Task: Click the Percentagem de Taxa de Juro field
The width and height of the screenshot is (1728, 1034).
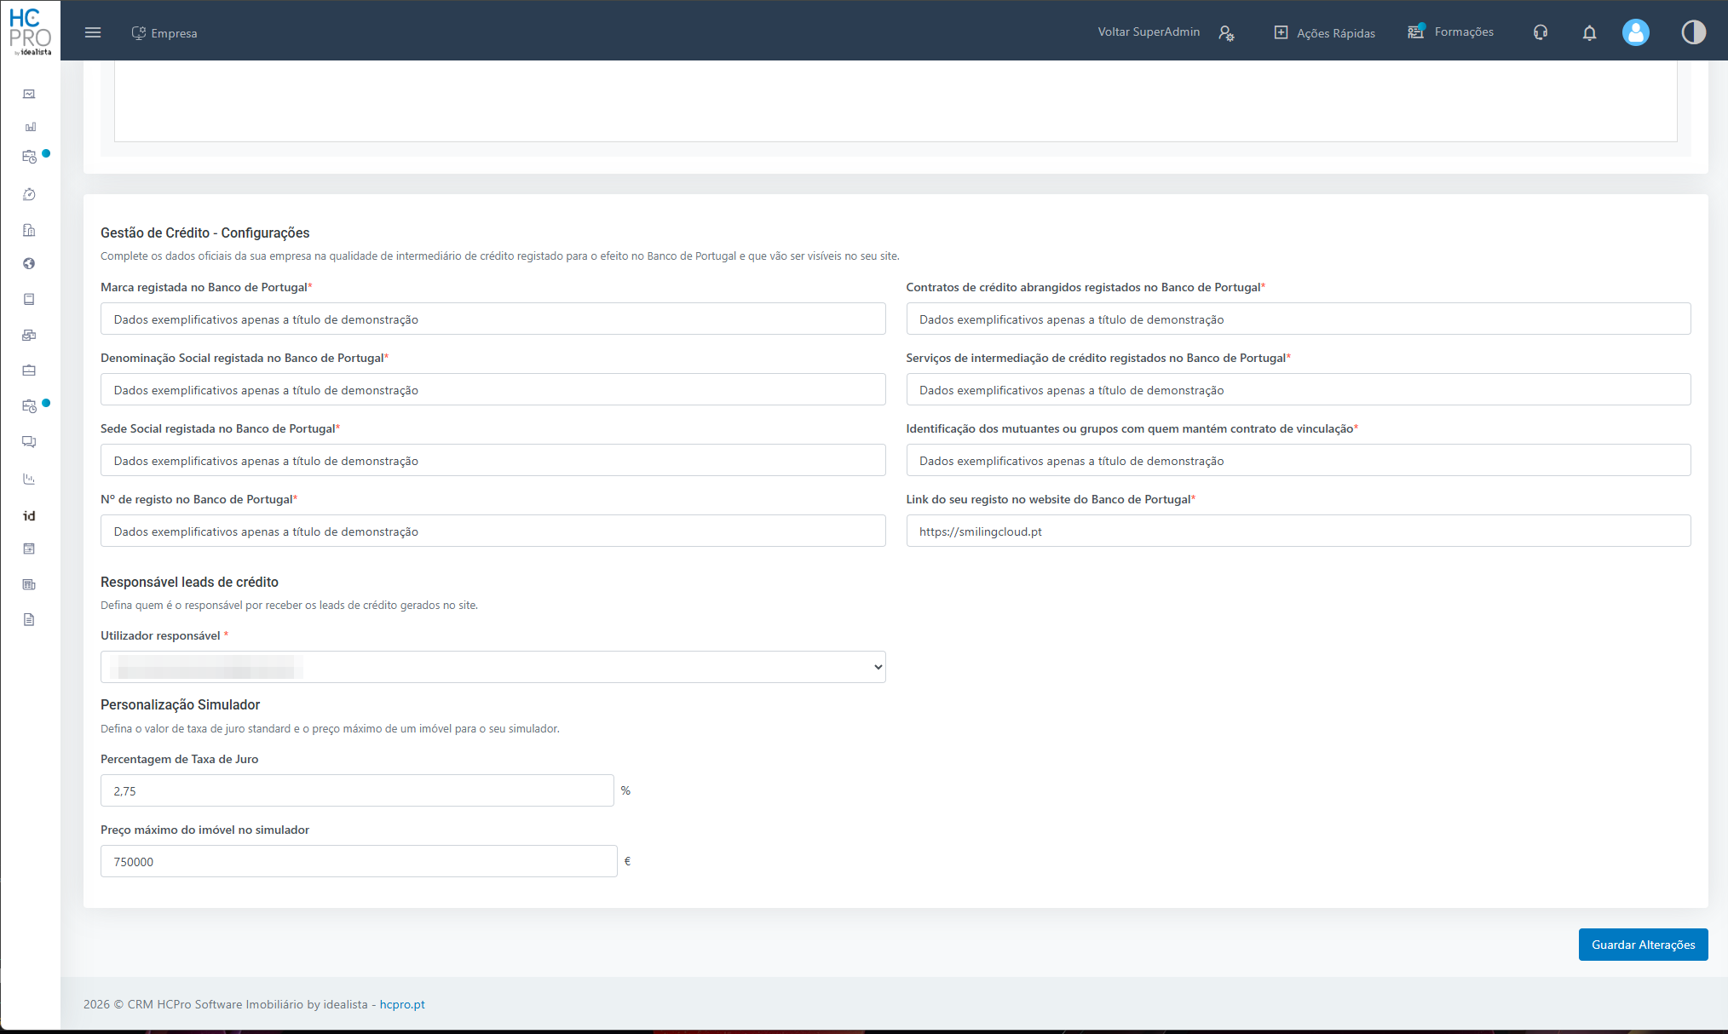Action: point(357,790)
